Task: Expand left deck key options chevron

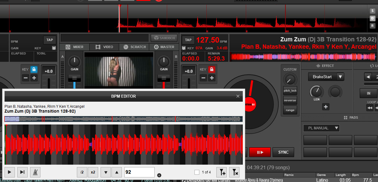Action: (54, 48)
